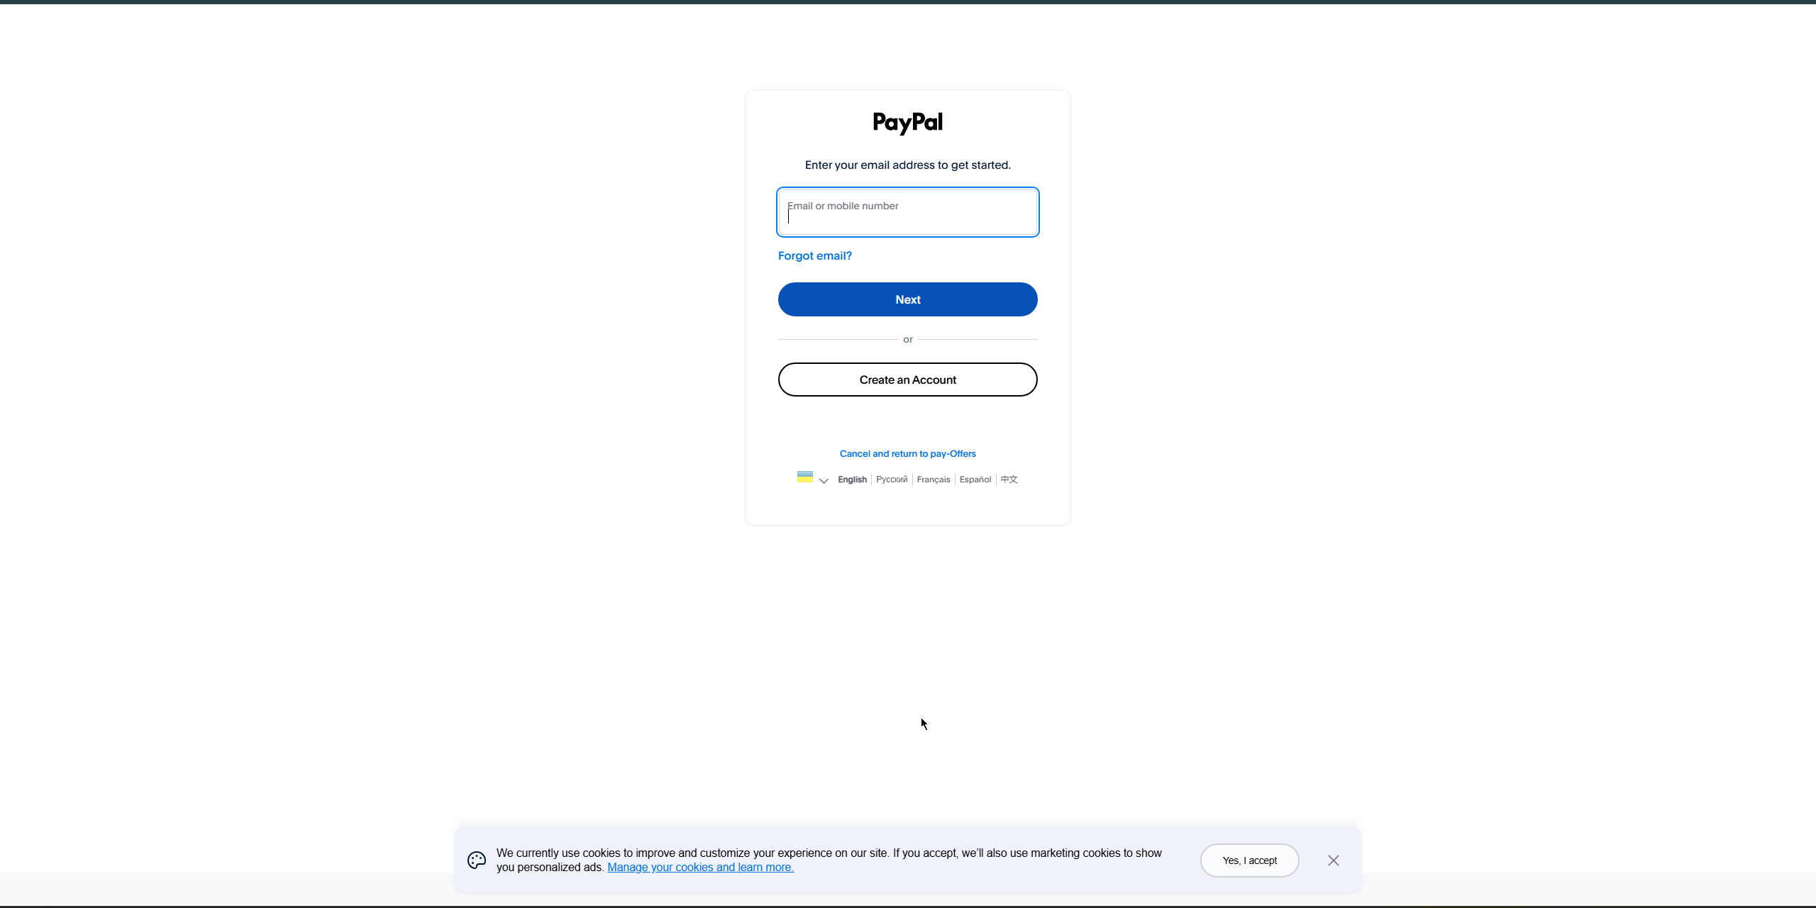The width and height of the screenshot is (1816, 908).
Task: Click the 'Enter your email address' heading text
Action: click(908, 165)
